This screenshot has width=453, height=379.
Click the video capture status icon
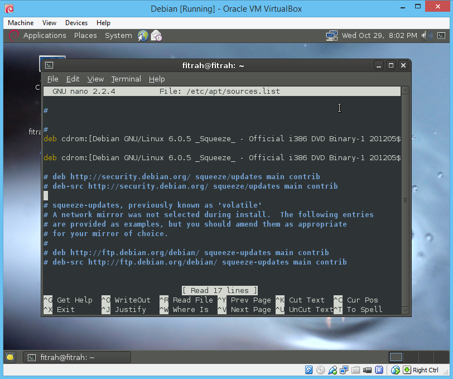tap(367, 370)
